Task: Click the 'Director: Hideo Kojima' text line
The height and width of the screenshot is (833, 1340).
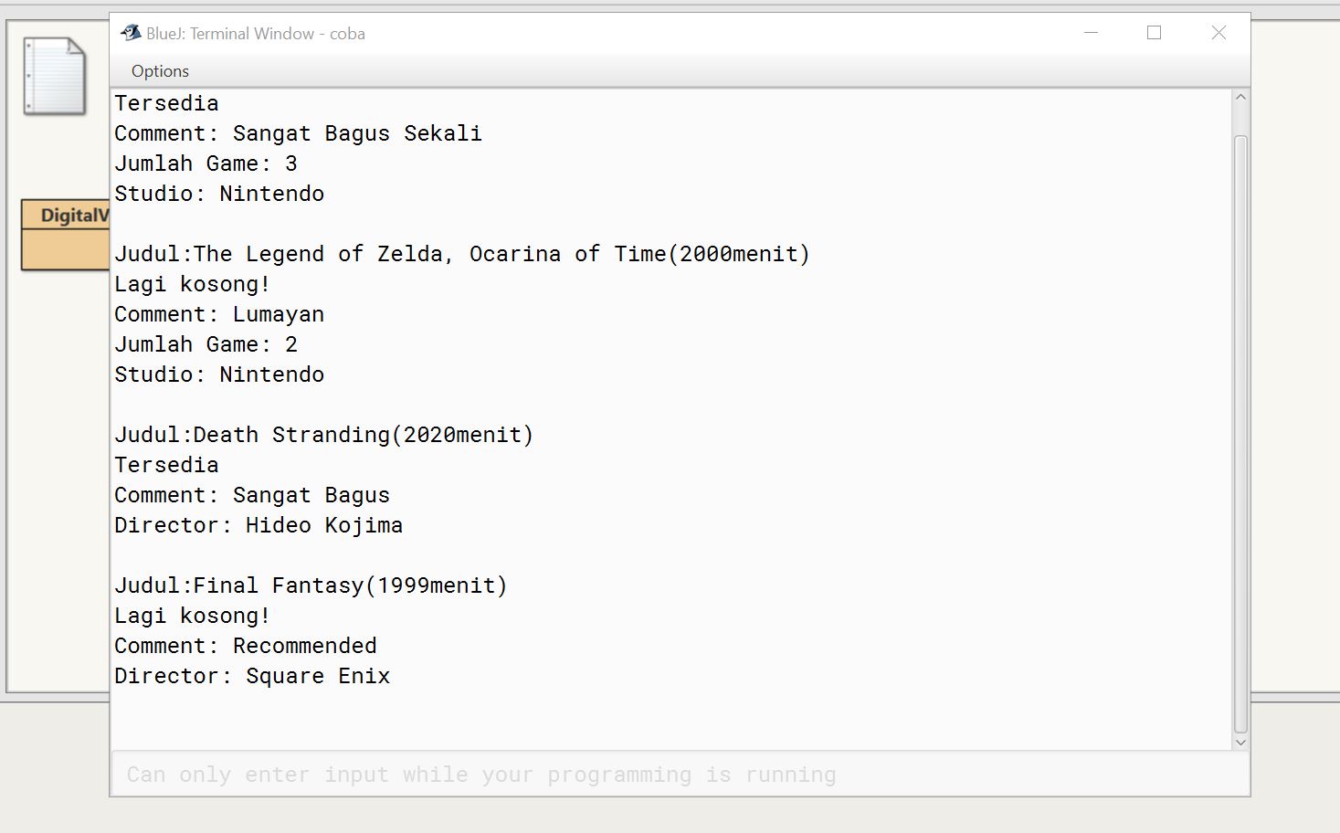Action: (259, 525)
